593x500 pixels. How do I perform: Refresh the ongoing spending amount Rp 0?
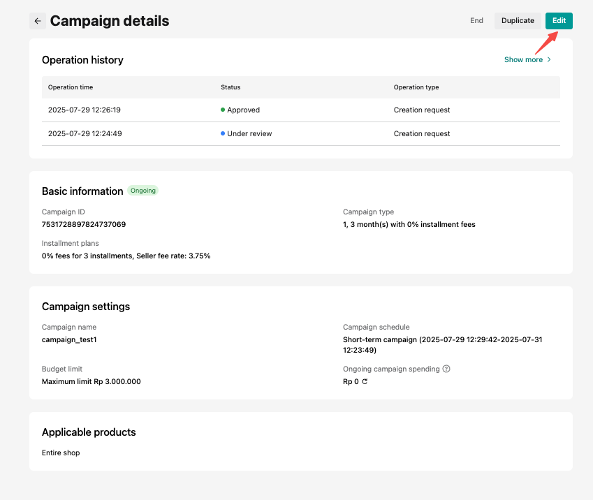[x=365, y=382]
